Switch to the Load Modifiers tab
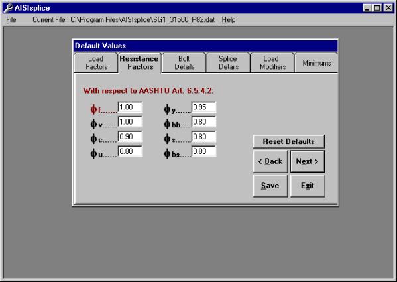397x282 pixels. coord(272,63)
